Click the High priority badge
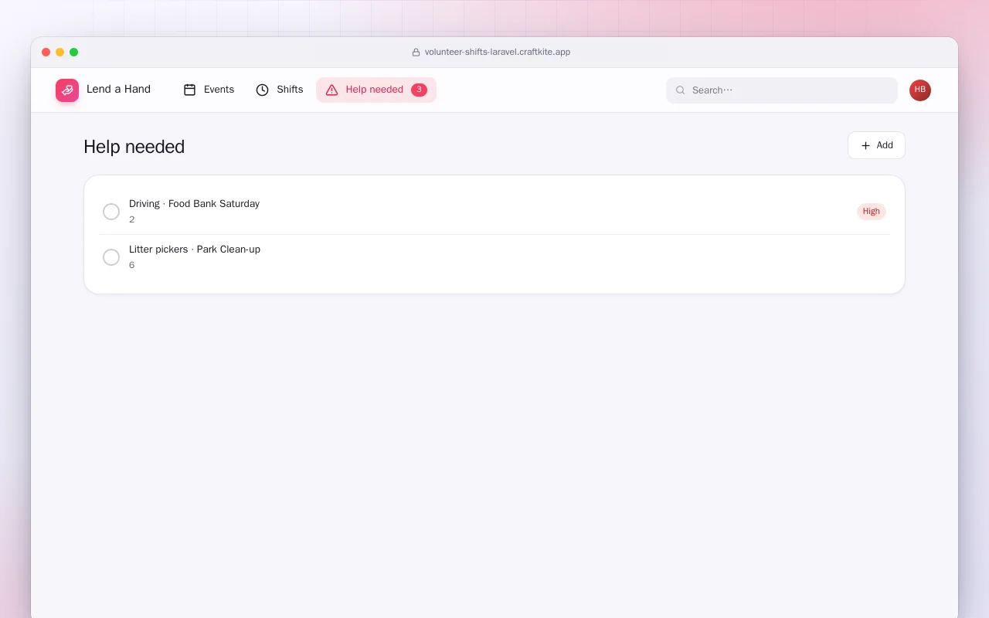Screen dimensions: 989x618 (872, 212)
